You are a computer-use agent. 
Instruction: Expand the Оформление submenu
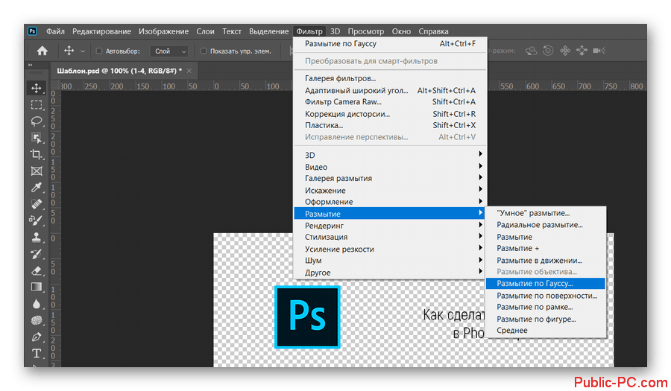pos(390,202)
